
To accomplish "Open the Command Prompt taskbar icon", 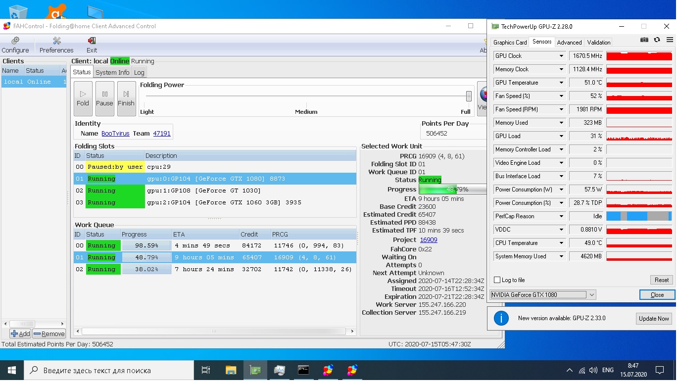I will click(303, 370).
